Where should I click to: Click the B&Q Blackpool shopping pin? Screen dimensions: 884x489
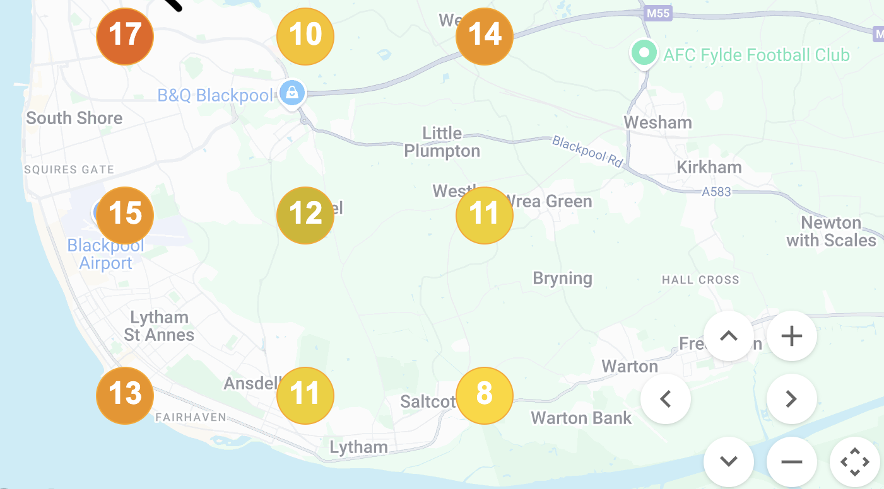click(x=292, y=93)
